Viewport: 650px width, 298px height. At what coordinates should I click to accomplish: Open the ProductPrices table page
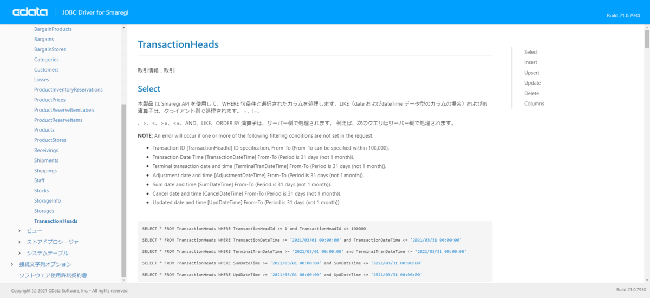click(50, 100)
